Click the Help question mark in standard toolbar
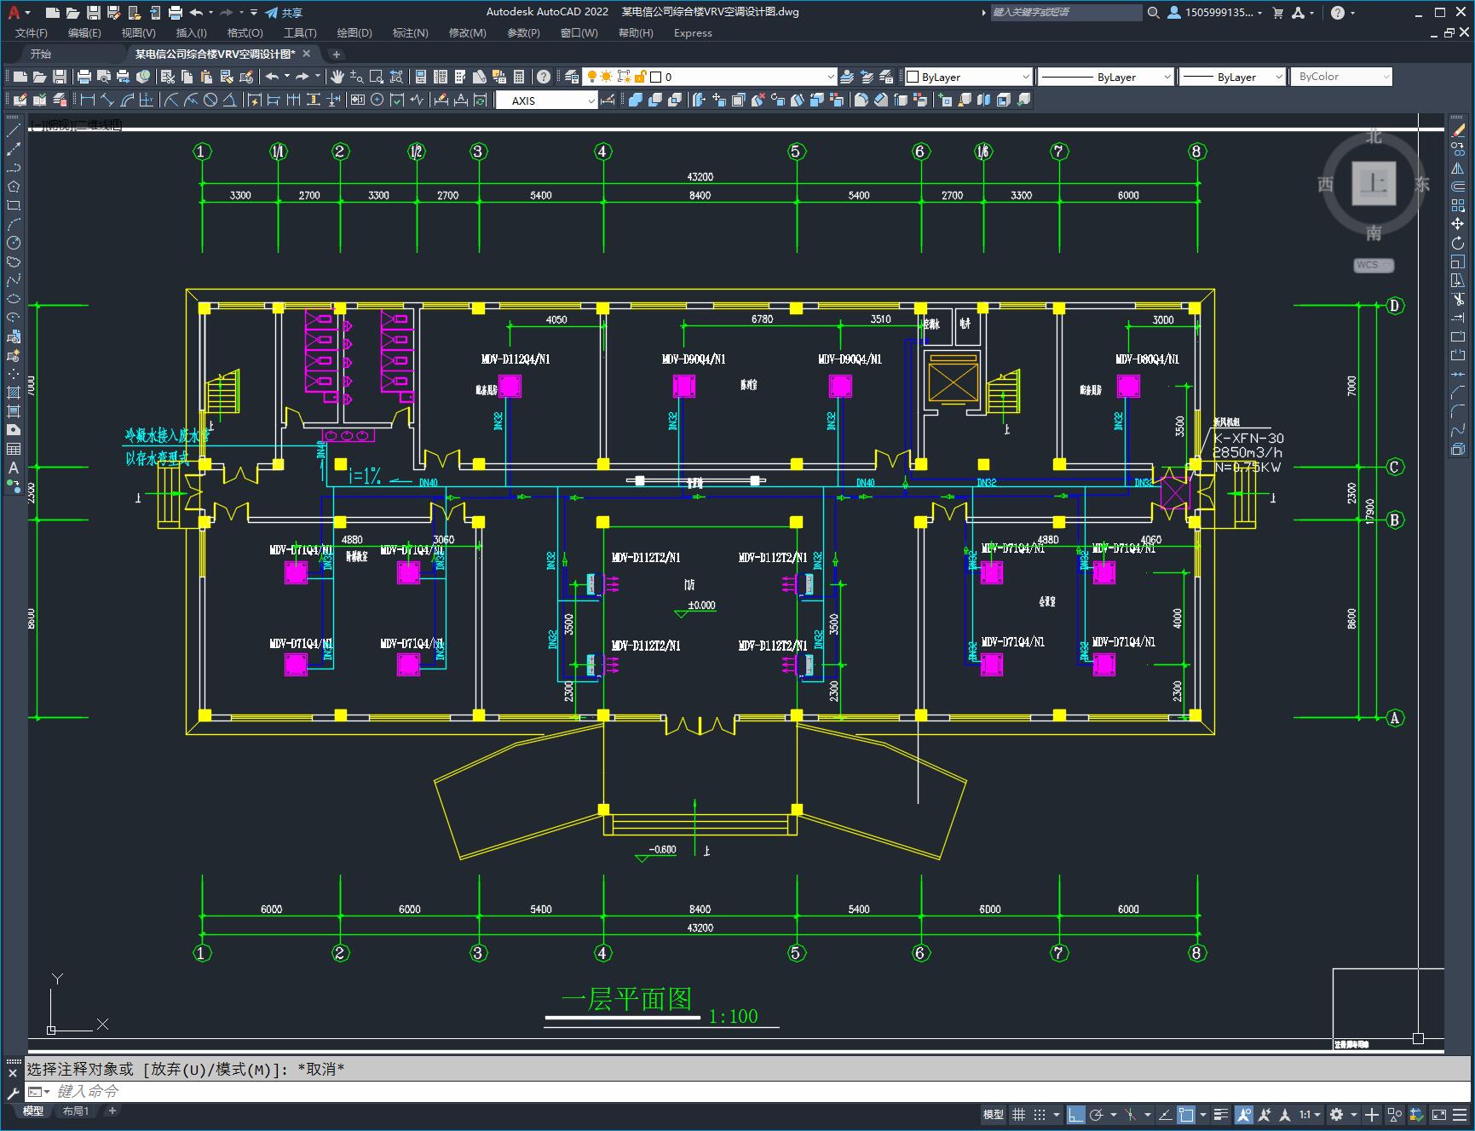 click(x=544, y=77)
